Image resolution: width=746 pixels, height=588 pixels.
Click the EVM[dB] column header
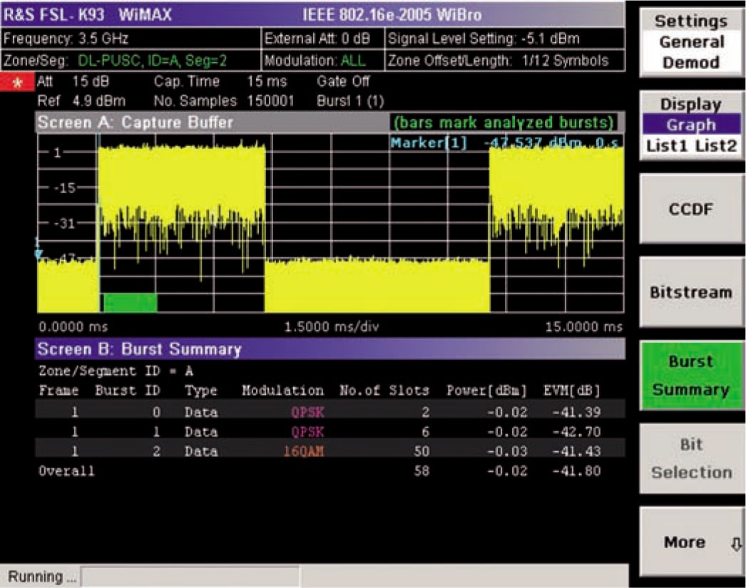pos(572,391)
